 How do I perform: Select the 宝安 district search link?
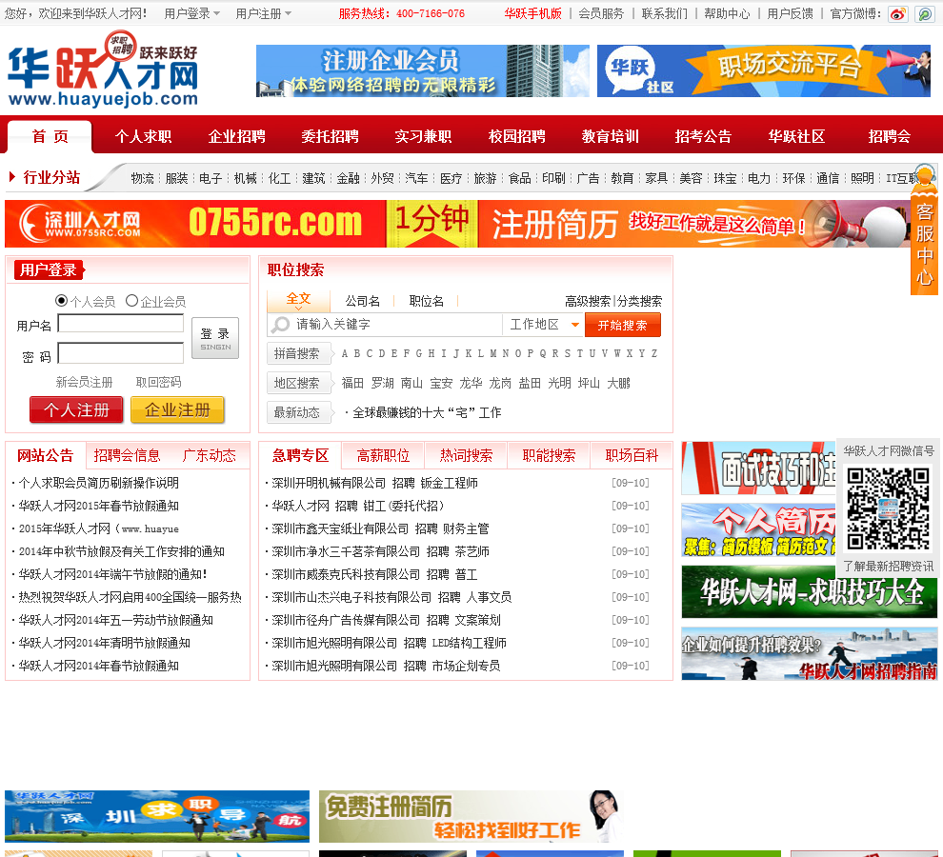441,383
